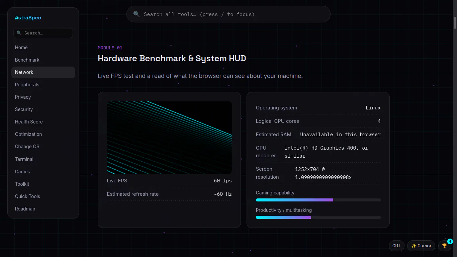
Task: Click the Logical CPU cores value '4'
Action: [x=379, y=121]
